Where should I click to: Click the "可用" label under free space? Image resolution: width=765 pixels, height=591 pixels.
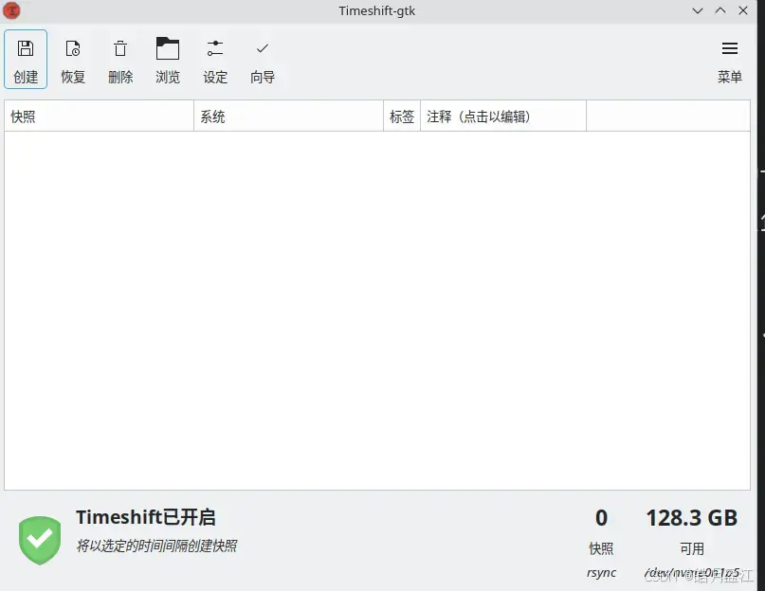click(x=692, y=548)
